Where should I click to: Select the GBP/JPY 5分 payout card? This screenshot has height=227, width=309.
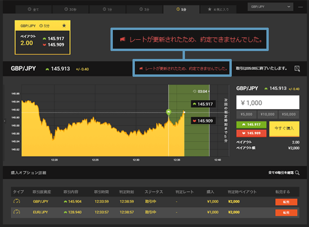43,37
